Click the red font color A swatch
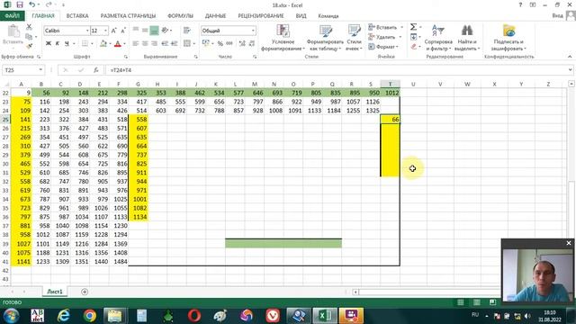The image size is (576, 324). (118, 44)
